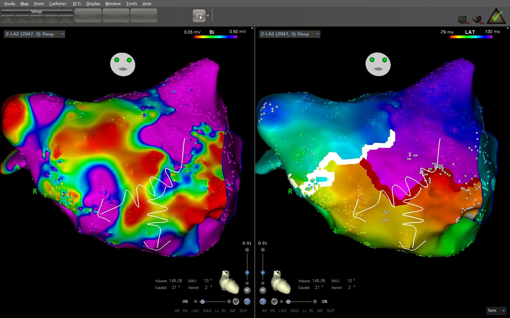Screen dimensions: 510x318
Task: Set left viewer to SUP view
Action: [x=243, y=311]
